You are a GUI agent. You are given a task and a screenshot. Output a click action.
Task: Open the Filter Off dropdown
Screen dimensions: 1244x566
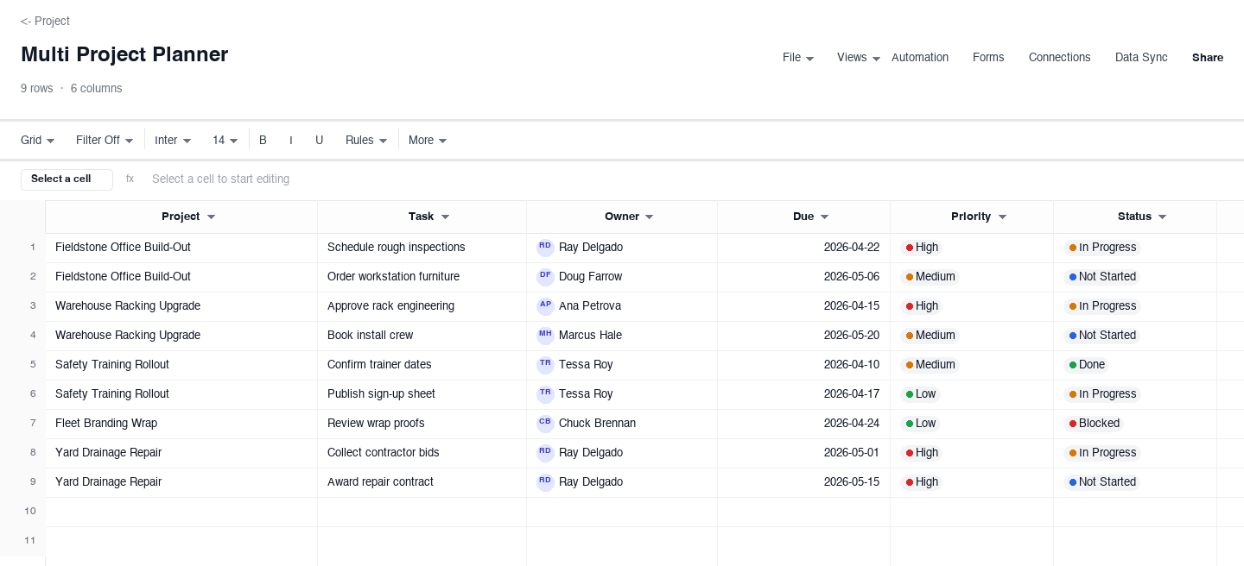(x=105, y=140)
